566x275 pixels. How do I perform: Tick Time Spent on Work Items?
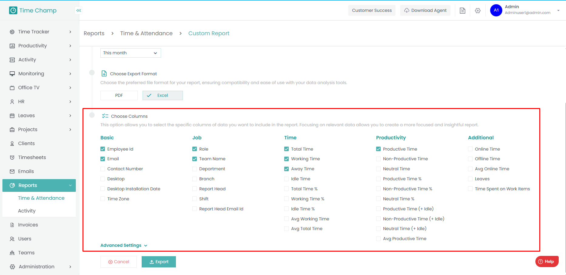[x=470, y=189]
